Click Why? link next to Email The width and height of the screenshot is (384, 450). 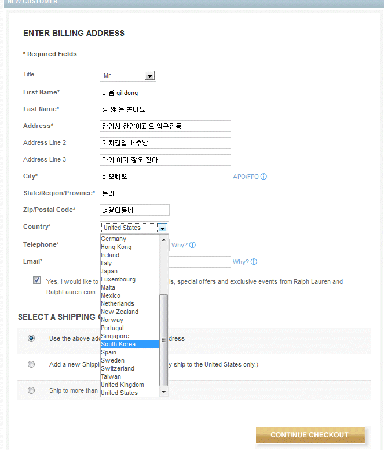[x=241, y=262]
